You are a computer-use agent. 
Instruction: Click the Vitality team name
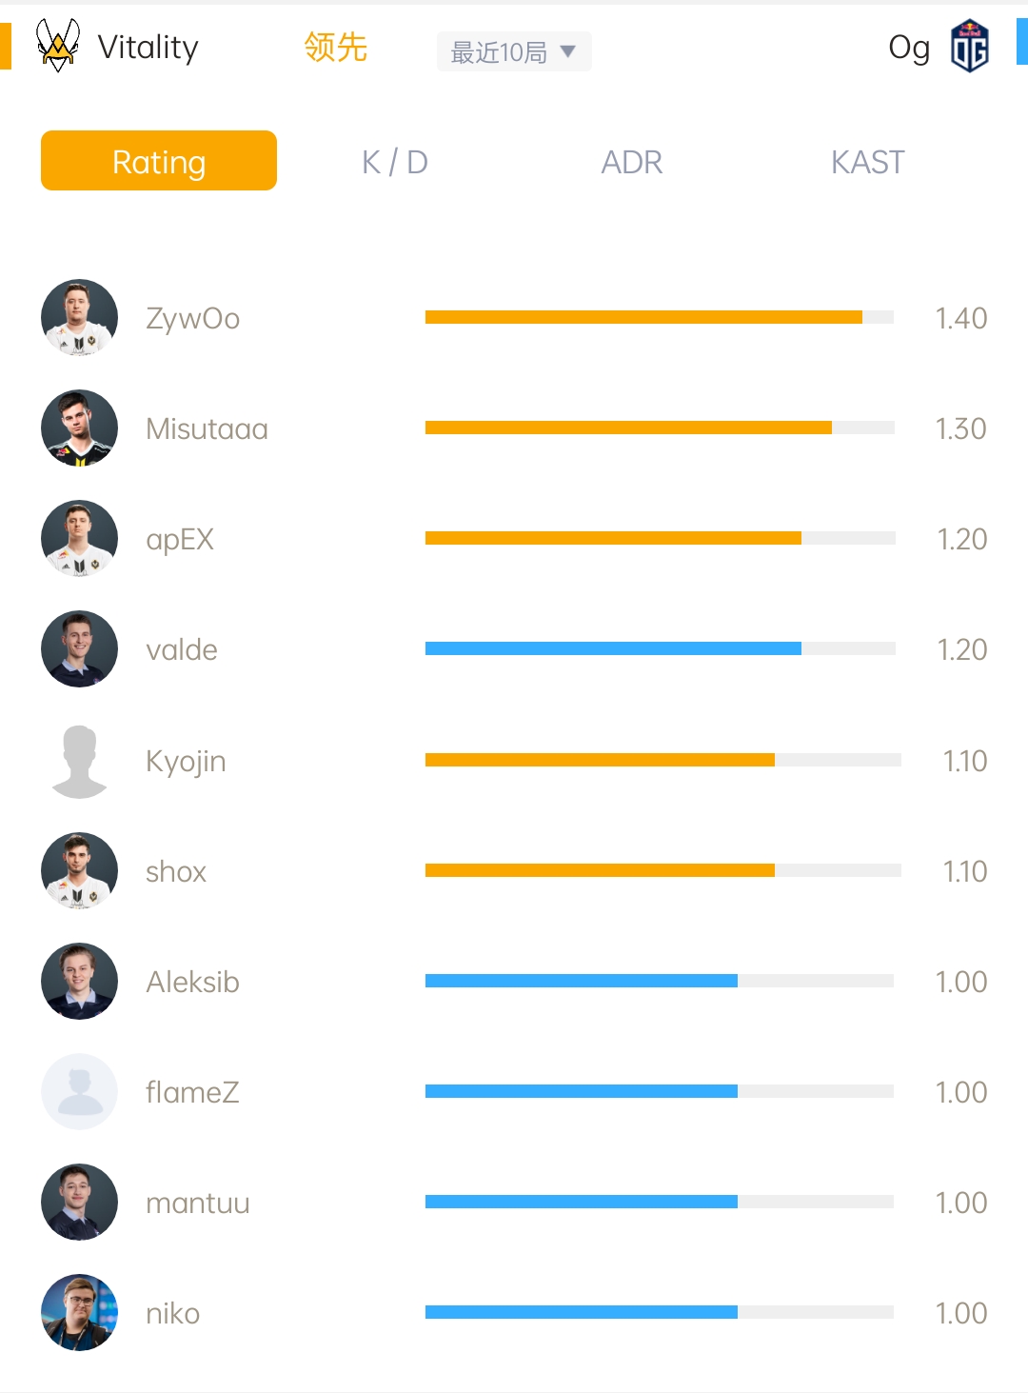[148, 47]
